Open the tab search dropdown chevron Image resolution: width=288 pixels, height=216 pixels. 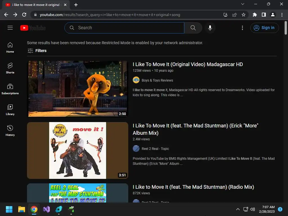(x=243, y=4)
